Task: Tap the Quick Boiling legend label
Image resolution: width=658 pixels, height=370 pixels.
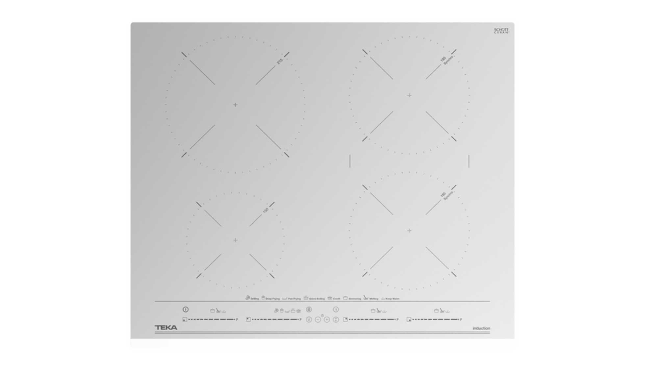Action: pyautogui.click(x=316, y=299)
